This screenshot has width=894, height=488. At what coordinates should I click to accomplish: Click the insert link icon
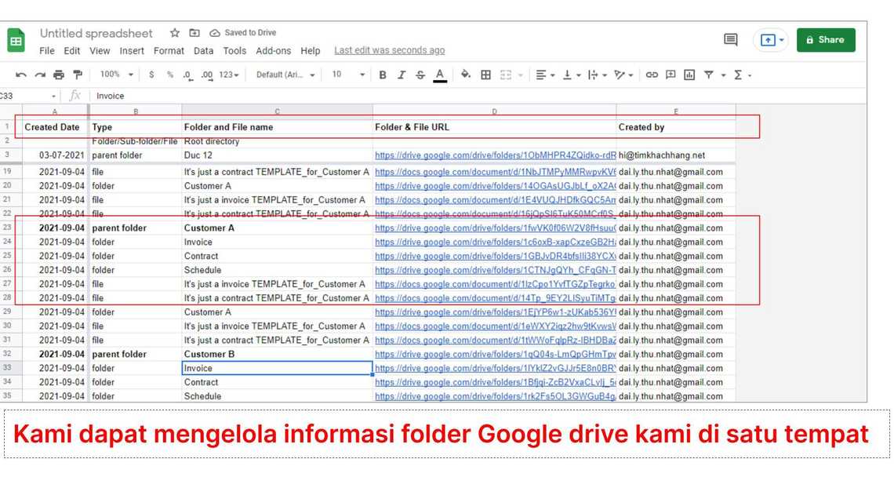(652, 75)
